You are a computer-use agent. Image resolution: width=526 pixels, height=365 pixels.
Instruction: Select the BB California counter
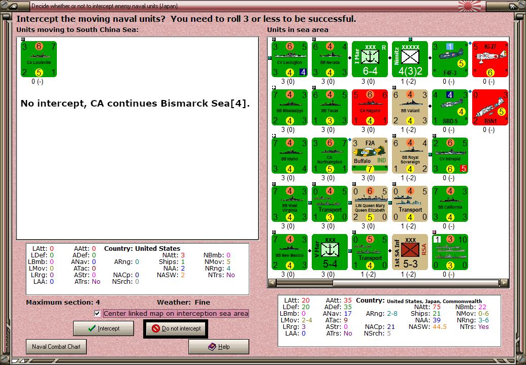tap(450, 204)
